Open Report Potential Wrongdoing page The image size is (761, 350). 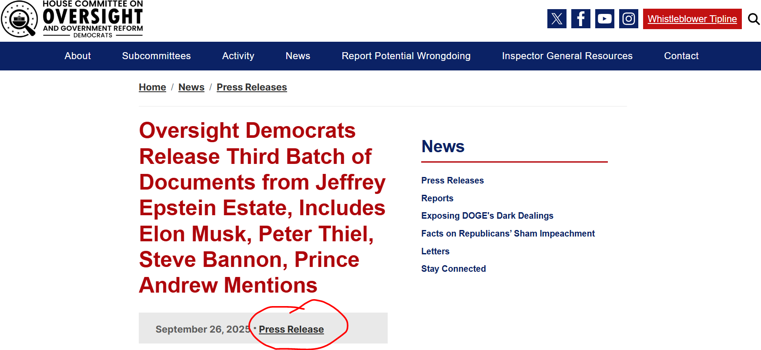[406, 56]
